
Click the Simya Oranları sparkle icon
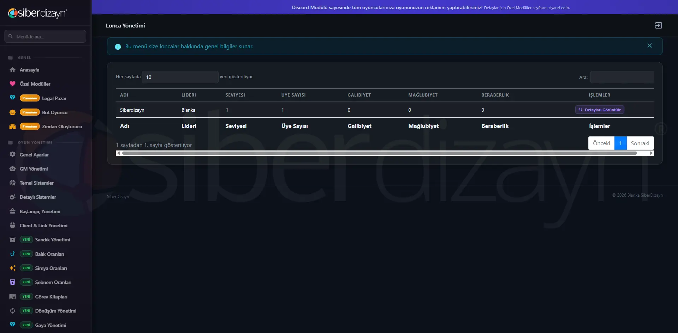[12, 268]
